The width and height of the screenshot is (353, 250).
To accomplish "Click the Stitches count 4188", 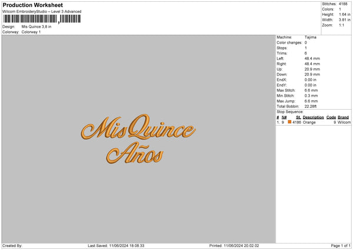I will pos(343,4).
